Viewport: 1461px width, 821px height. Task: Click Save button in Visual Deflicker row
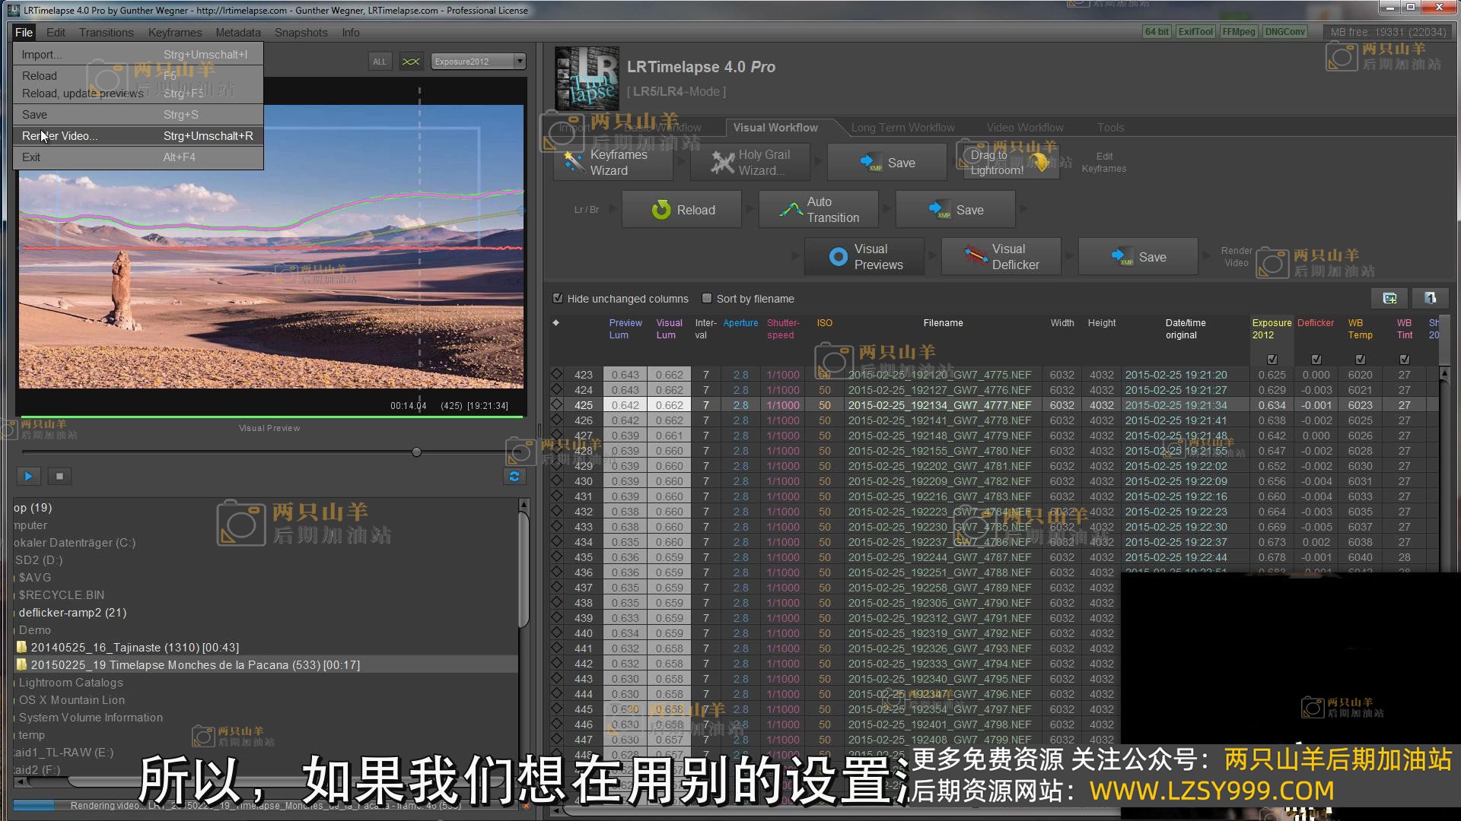[1138, 257]
